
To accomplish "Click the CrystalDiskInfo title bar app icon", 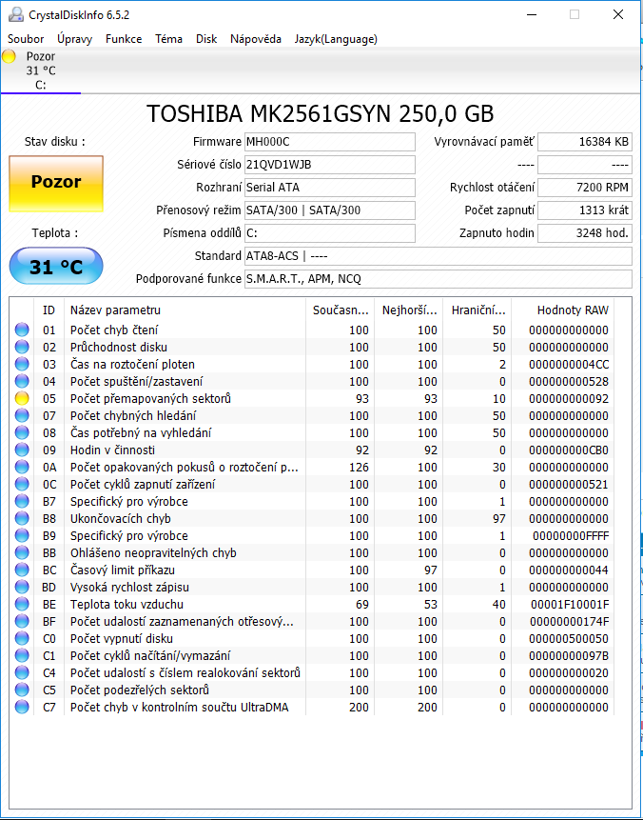I will pos(12,14).
